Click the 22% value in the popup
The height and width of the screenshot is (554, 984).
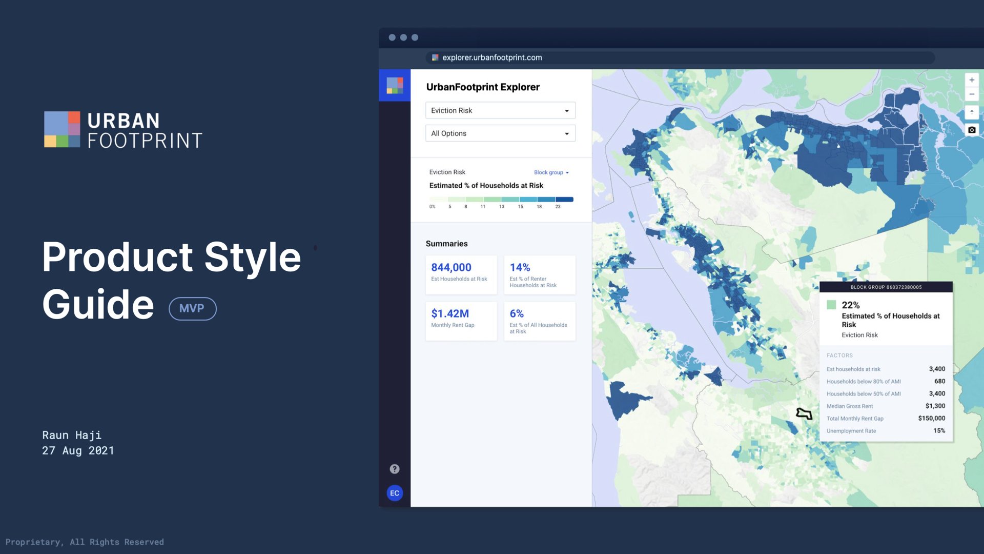pyautogui.click(x=851, y=305)
